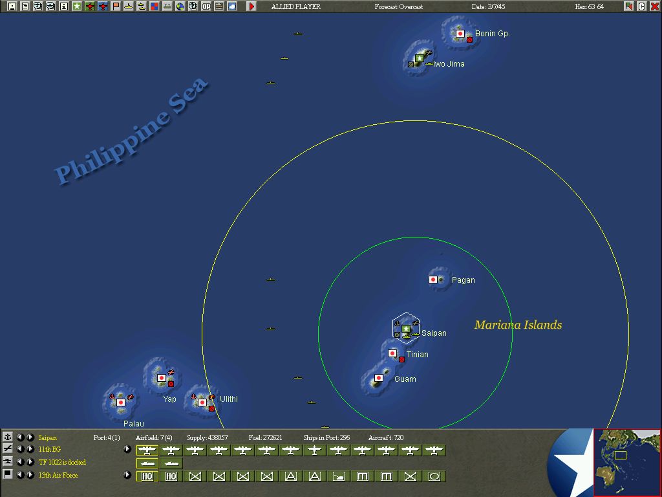Click the green-red flag icon top right

628,6
